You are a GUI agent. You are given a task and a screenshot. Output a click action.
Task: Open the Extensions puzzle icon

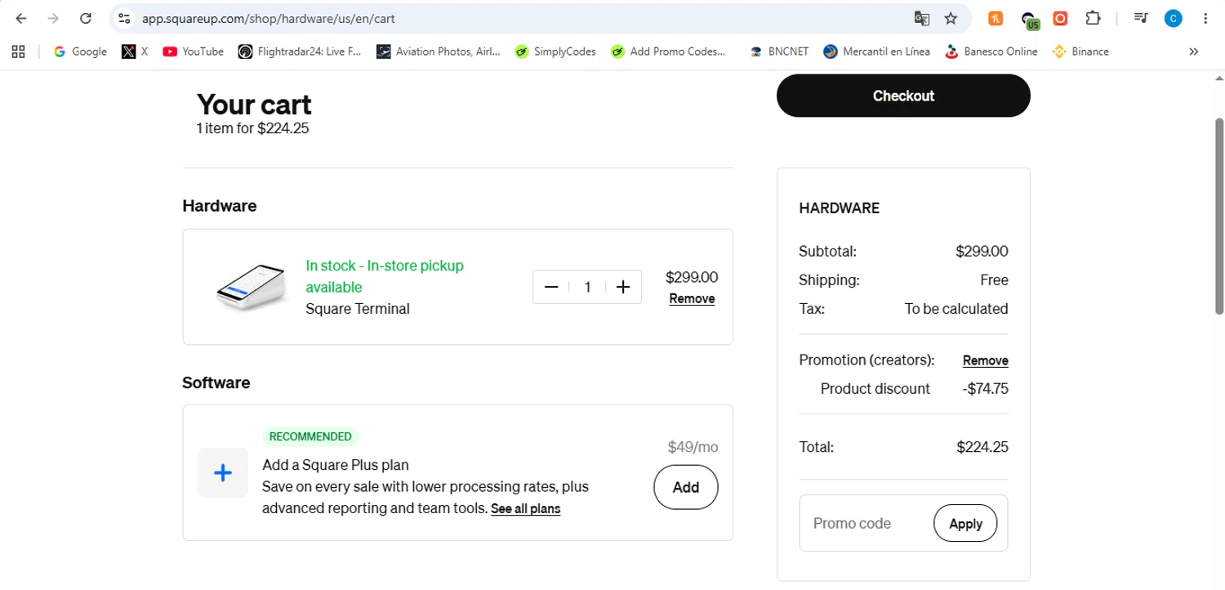[1093, 18]
